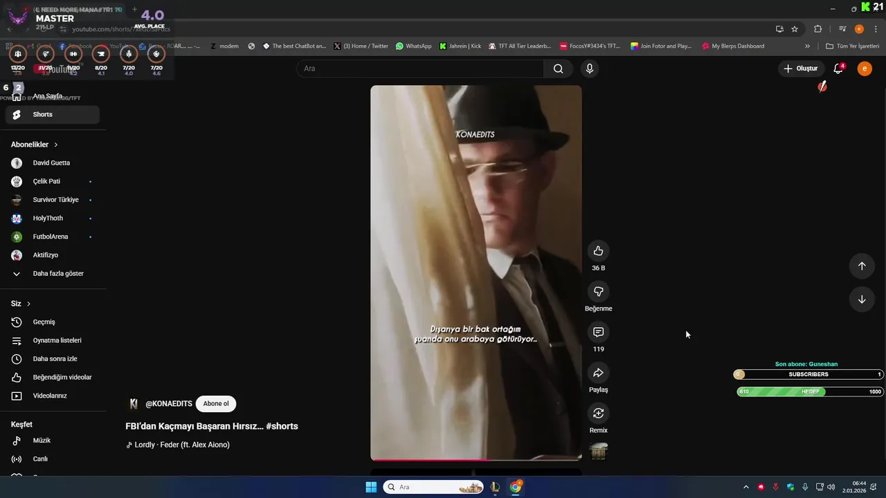Pause the playing short video
Viewport: 886px width, 498px height.
tap(476, 273)
